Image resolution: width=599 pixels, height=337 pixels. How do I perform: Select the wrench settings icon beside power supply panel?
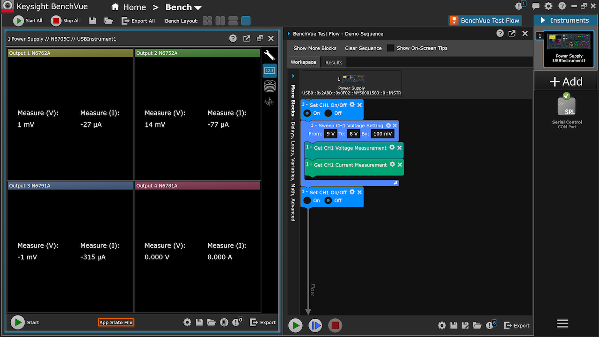(269, 55)
